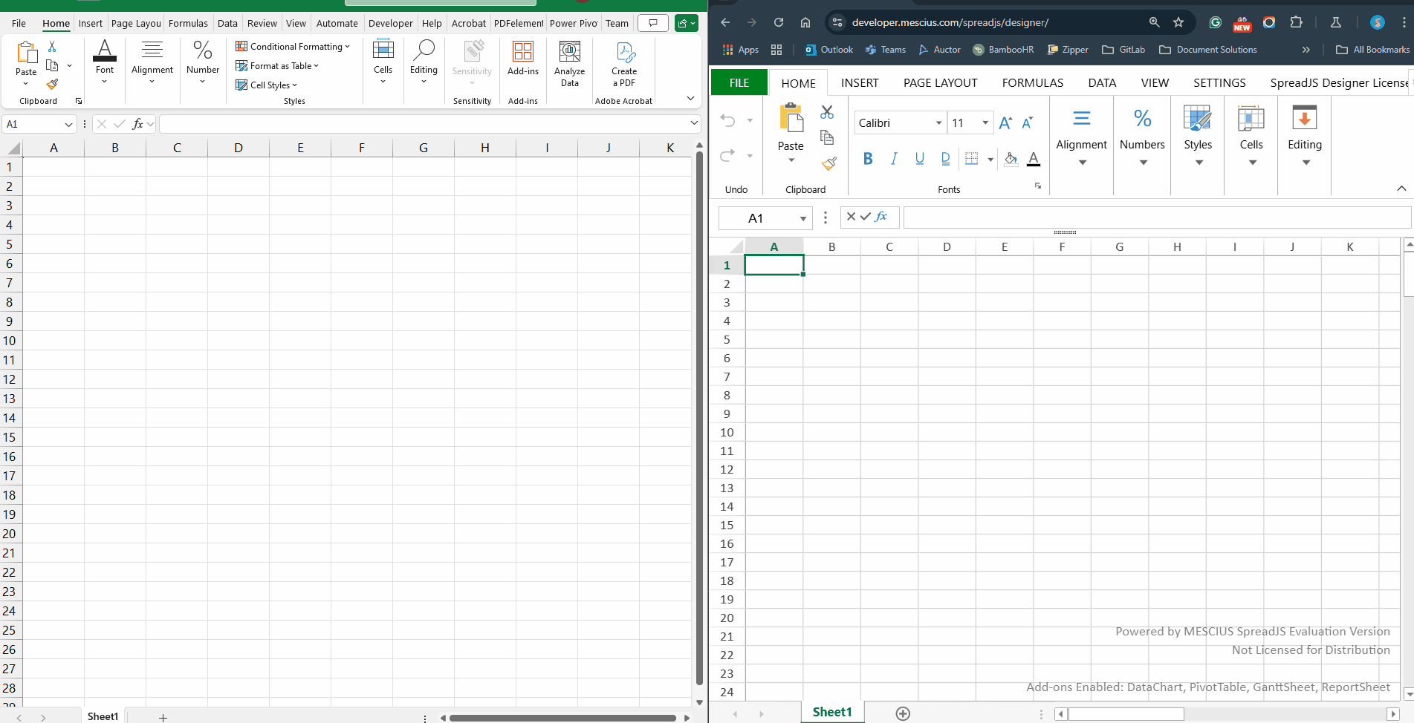Image resolution: width=1414 pixels, height=723 pixels.
Task: Expand SpreadJS Name Box A1 dropdown arrow
Action: click(x=803, y=218)
